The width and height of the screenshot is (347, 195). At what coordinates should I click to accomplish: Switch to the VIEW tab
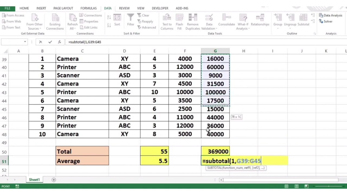(141, 8)
